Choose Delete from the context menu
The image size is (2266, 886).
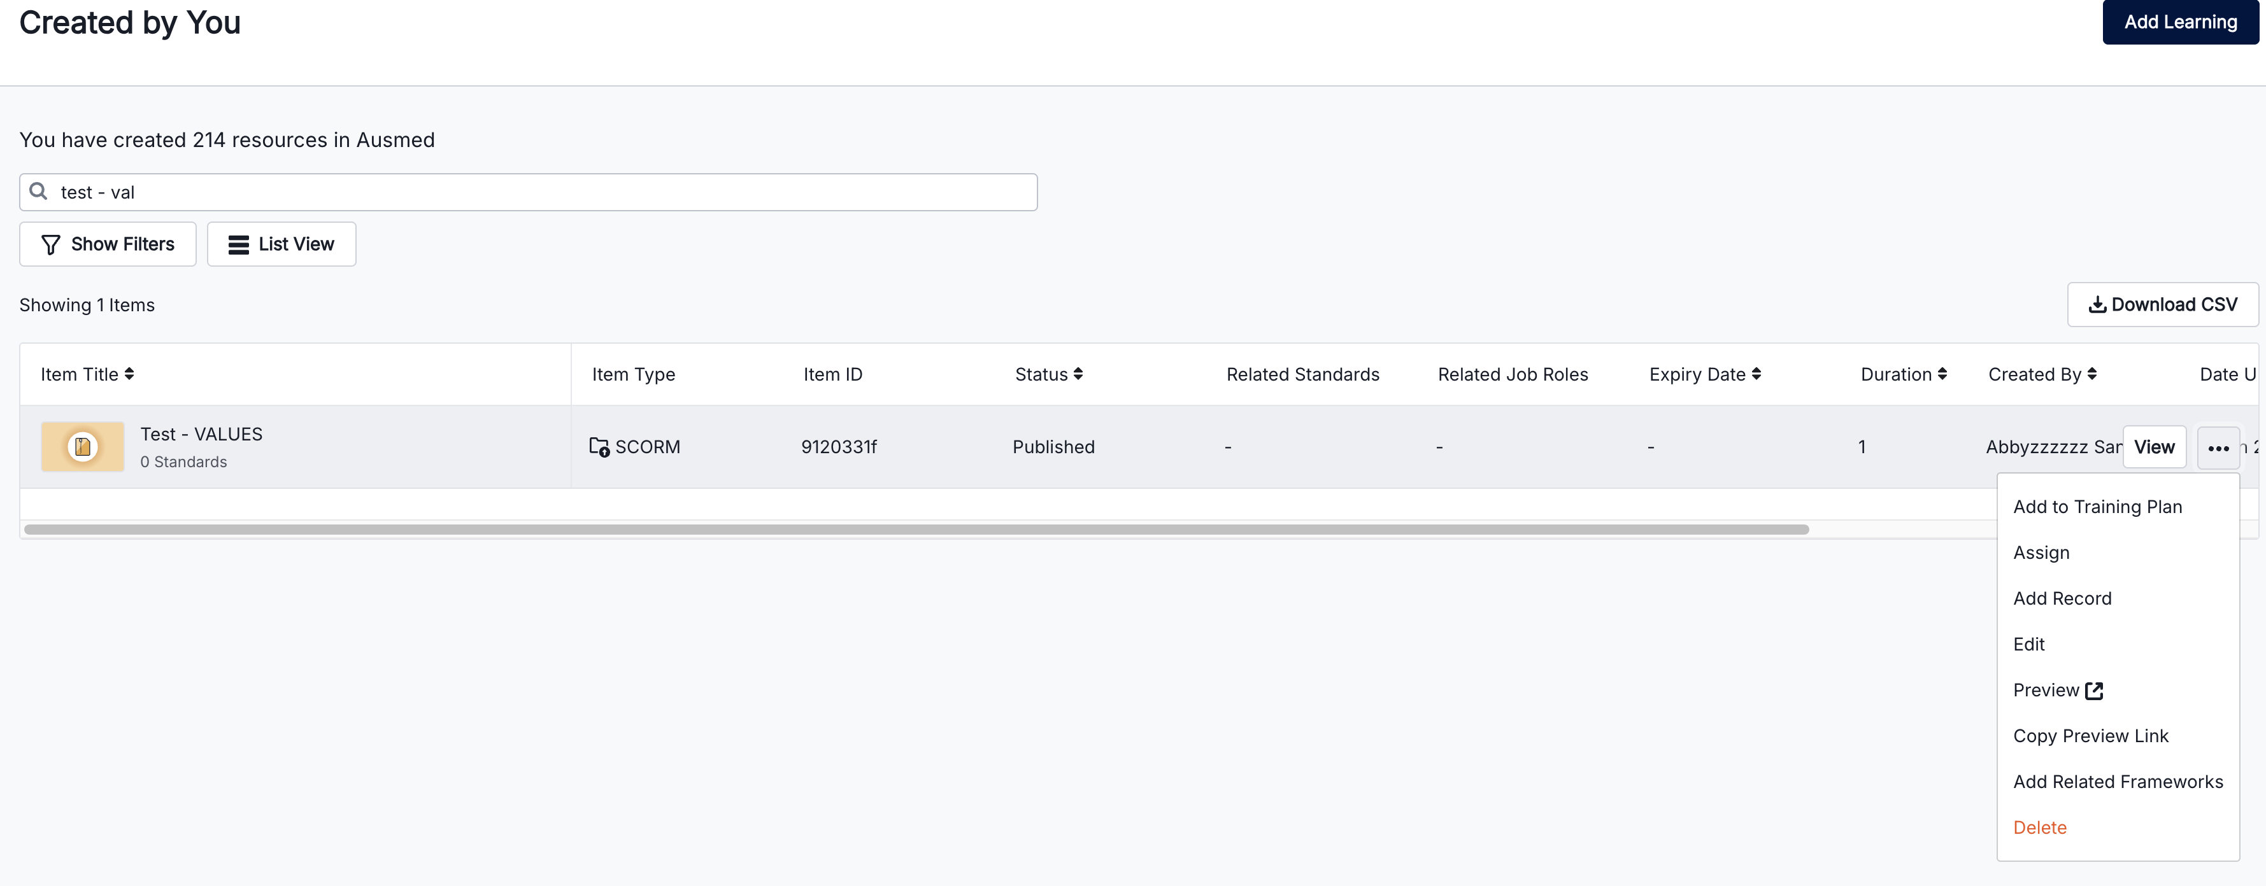point(2040,827)
